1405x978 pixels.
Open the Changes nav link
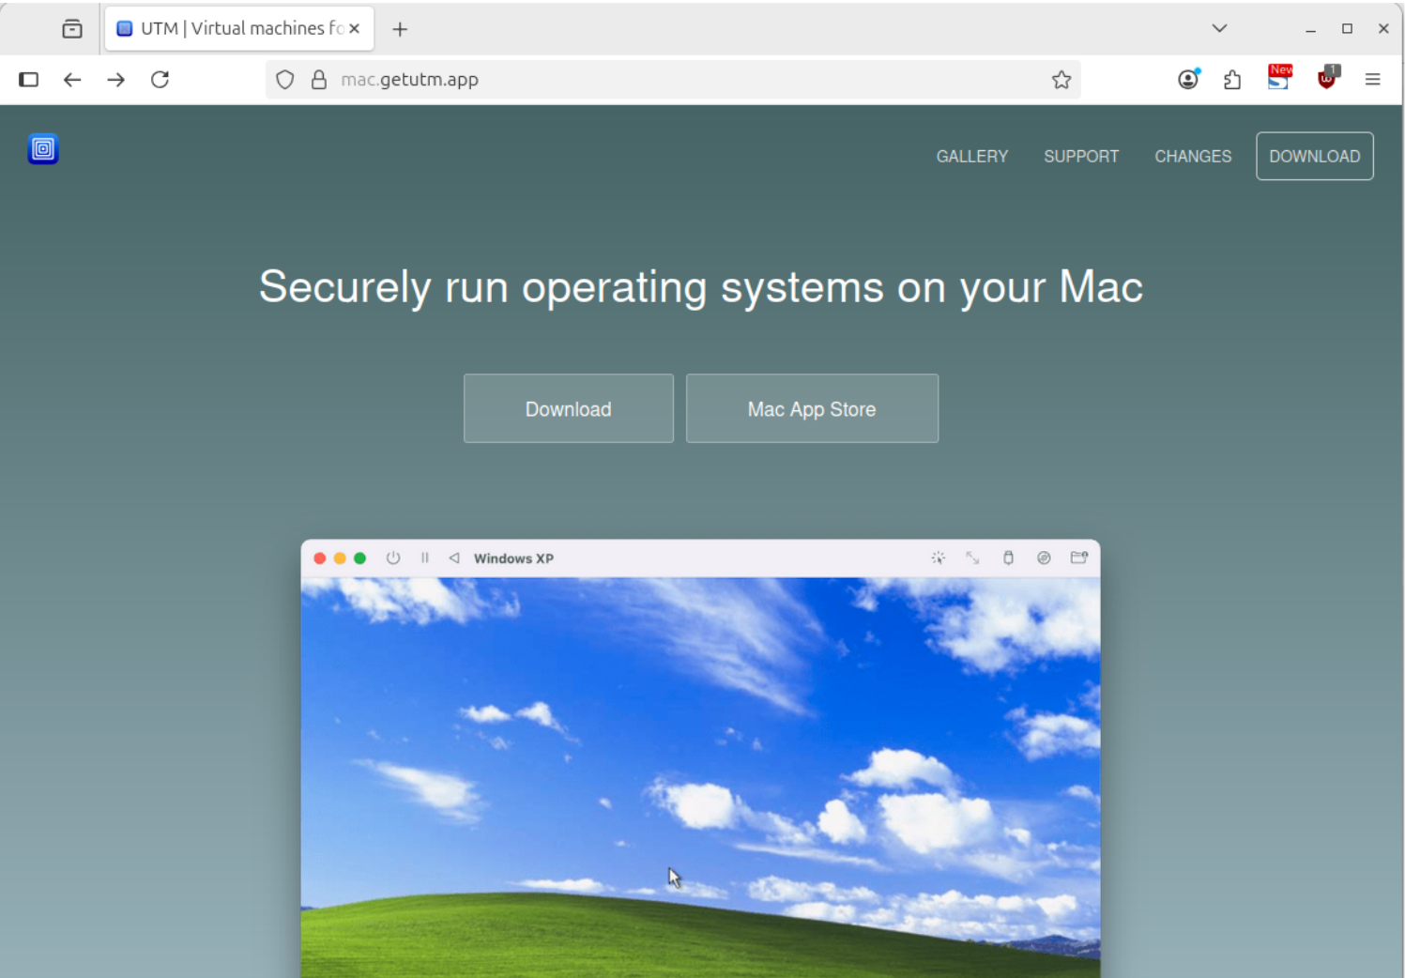coord(1193,157)
